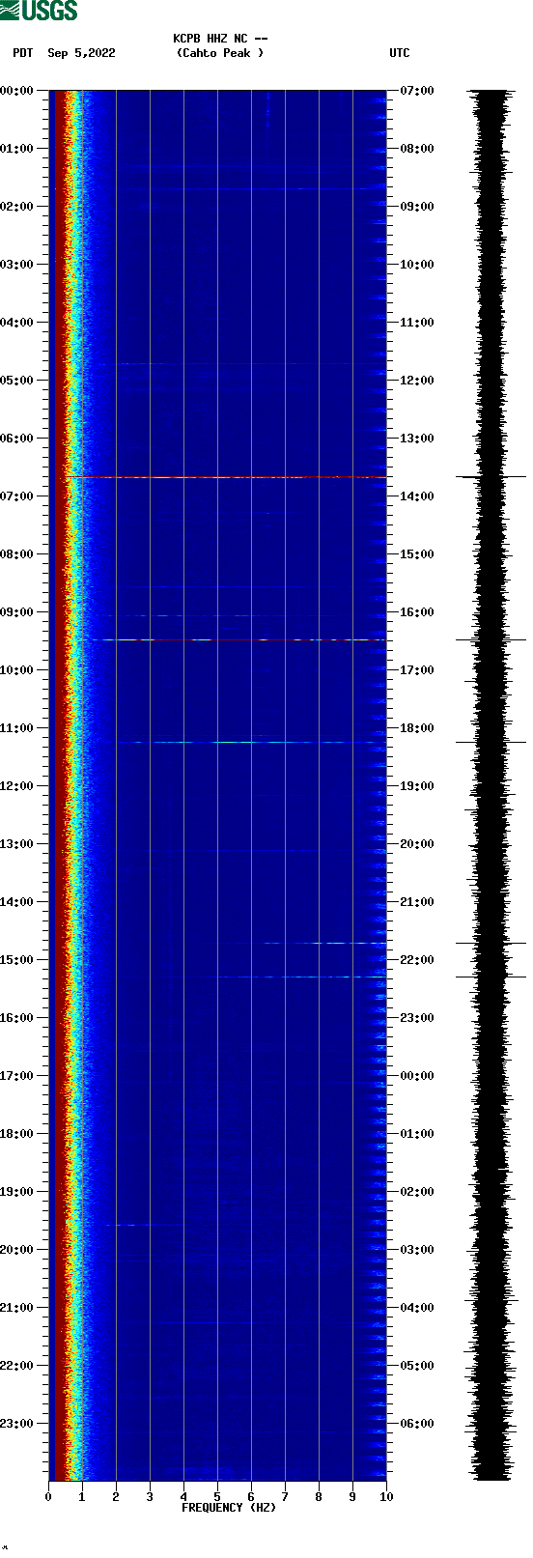Click the 23:00 PDT time label
This screenshot has height=1558, width=533.
coord(17,1424)
